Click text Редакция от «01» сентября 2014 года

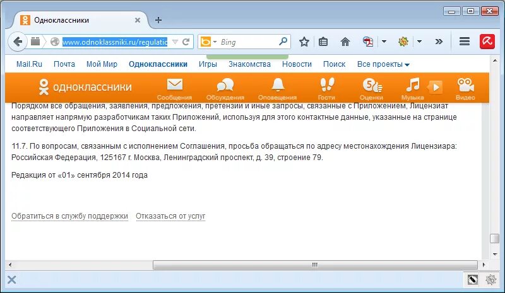[x=80, y=175]
